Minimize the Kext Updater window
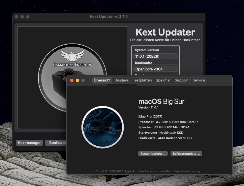 pyautogui.click(x=22, y=17)
